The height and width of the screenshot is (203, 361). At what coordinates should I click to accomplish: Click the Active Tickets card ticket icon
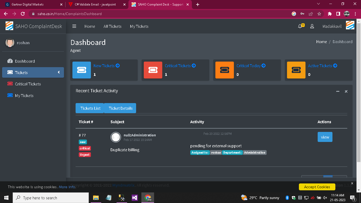[296, 70]
